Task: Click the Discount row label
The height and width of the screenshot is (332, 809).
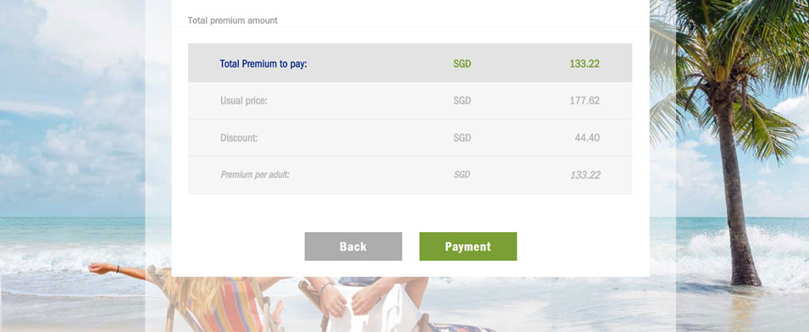Action: (x=239, y=138)
